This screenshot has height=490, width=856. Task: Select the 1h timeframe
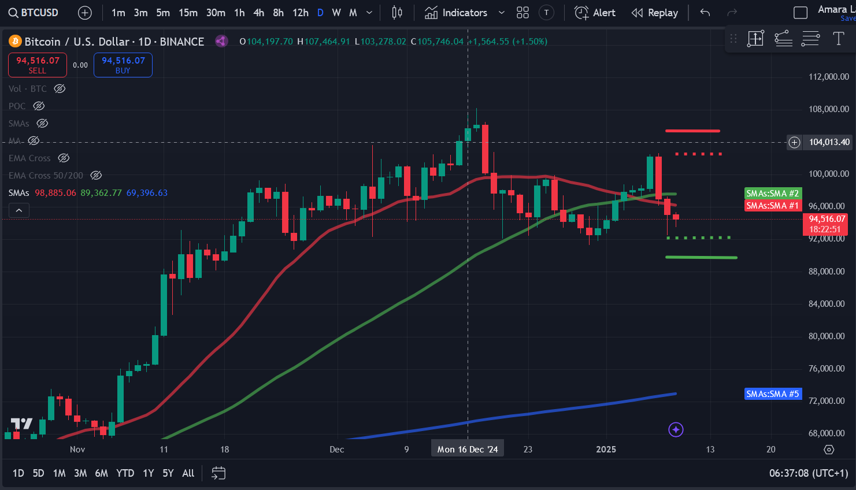click(239, 13)
